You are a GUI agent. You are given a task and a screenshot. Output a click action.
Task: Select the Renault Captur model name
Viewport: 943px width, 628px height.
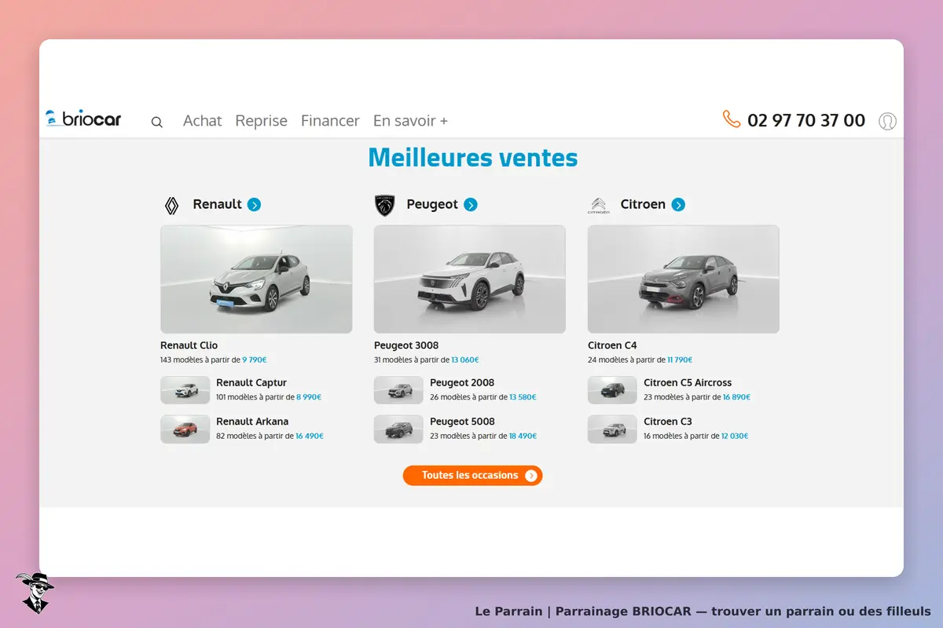pos(251,383)
